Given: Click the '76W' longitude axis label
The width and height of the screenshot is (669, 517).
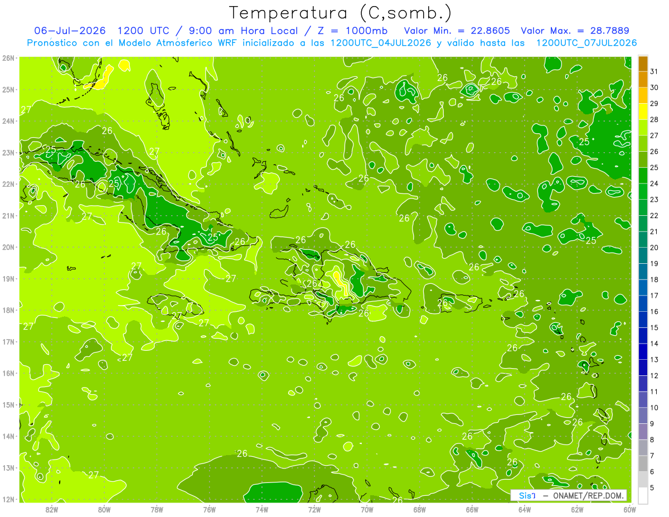Looking at the screenshot, I should click(x=209, y=509).
